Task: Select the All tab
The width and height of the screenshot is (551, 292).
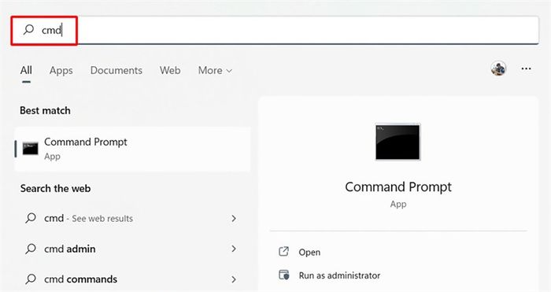Action: pyautogui.click(x=26, y=70)
